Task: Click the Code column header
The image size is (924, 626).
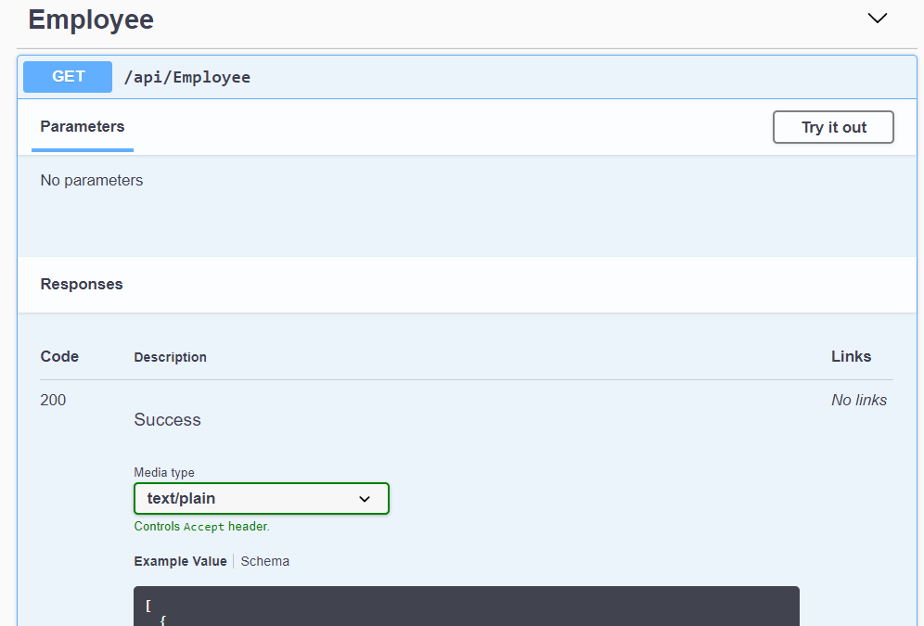Action: (x=59, y=357)
